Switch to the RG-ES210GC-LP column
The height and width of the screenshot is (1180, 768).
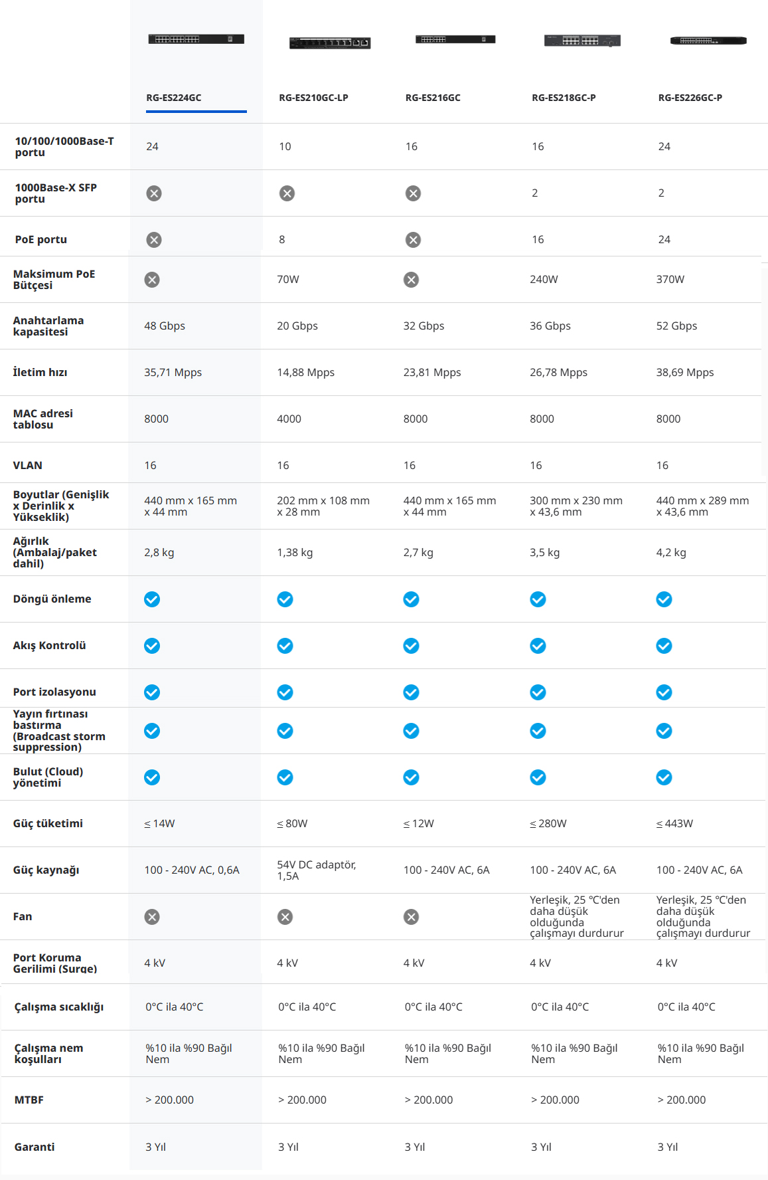pyautogui.click(x=313, y=98)
